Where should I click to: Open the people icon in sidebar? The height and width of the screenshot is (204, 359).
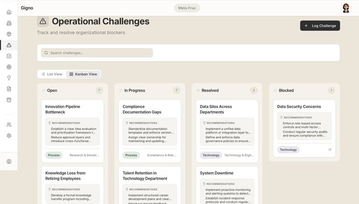9,125
